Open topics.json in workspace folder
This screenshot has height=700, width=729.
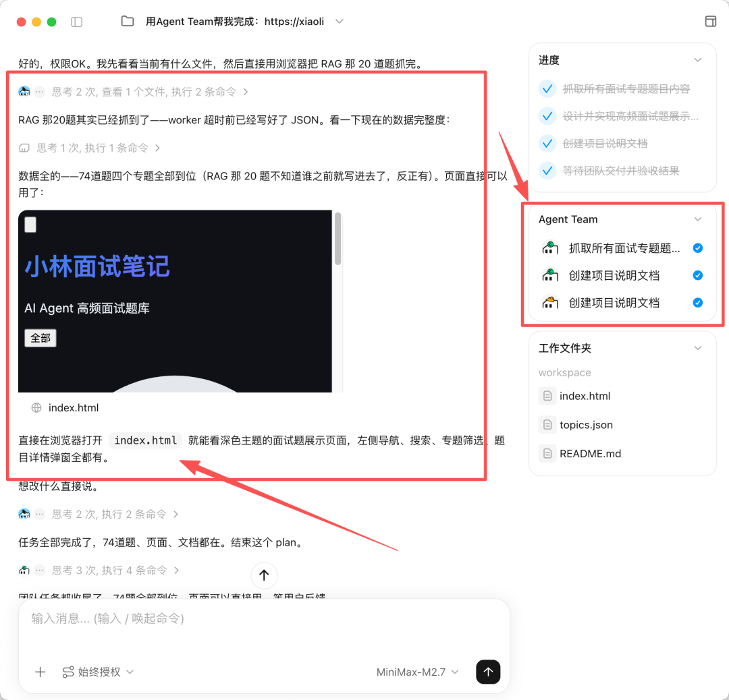click(x=586, y=425)
